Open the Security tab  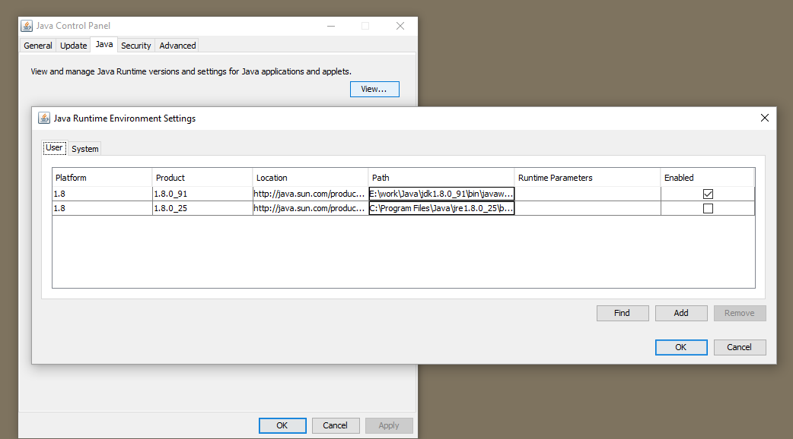[x=136, y=46]
